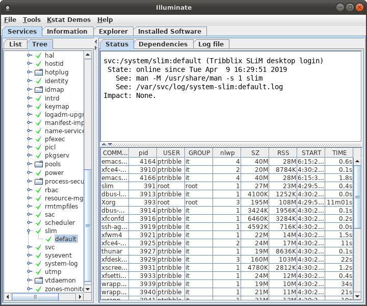Switch to the List view tab
The width and height of the screenshot is (367, 306).
point(15,44)
